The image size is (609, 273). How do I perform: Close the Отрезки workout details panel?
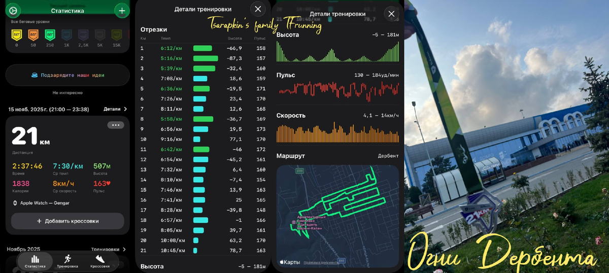click(x=258, y=9)
